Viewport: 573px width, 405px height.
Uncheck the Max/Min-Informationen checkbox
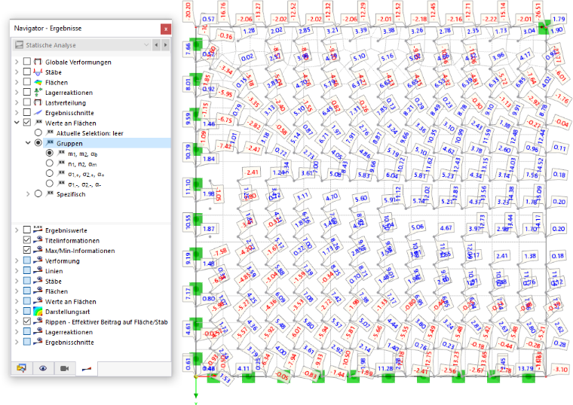(26, 250)
